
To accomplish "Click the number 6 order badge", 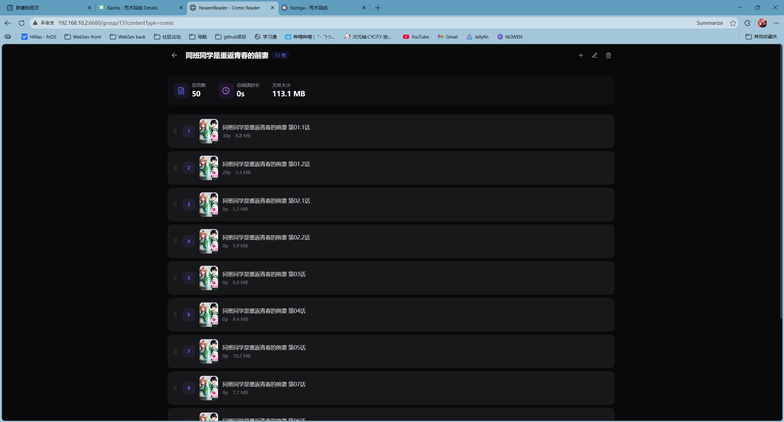I will (x=189, y=315).
